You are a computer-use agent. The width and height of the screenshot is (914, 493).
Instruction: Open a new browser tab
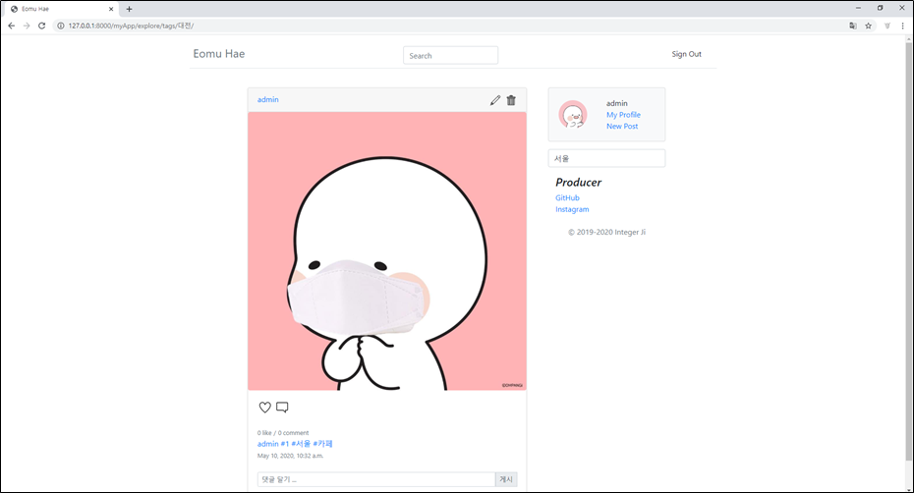point(129,9)
